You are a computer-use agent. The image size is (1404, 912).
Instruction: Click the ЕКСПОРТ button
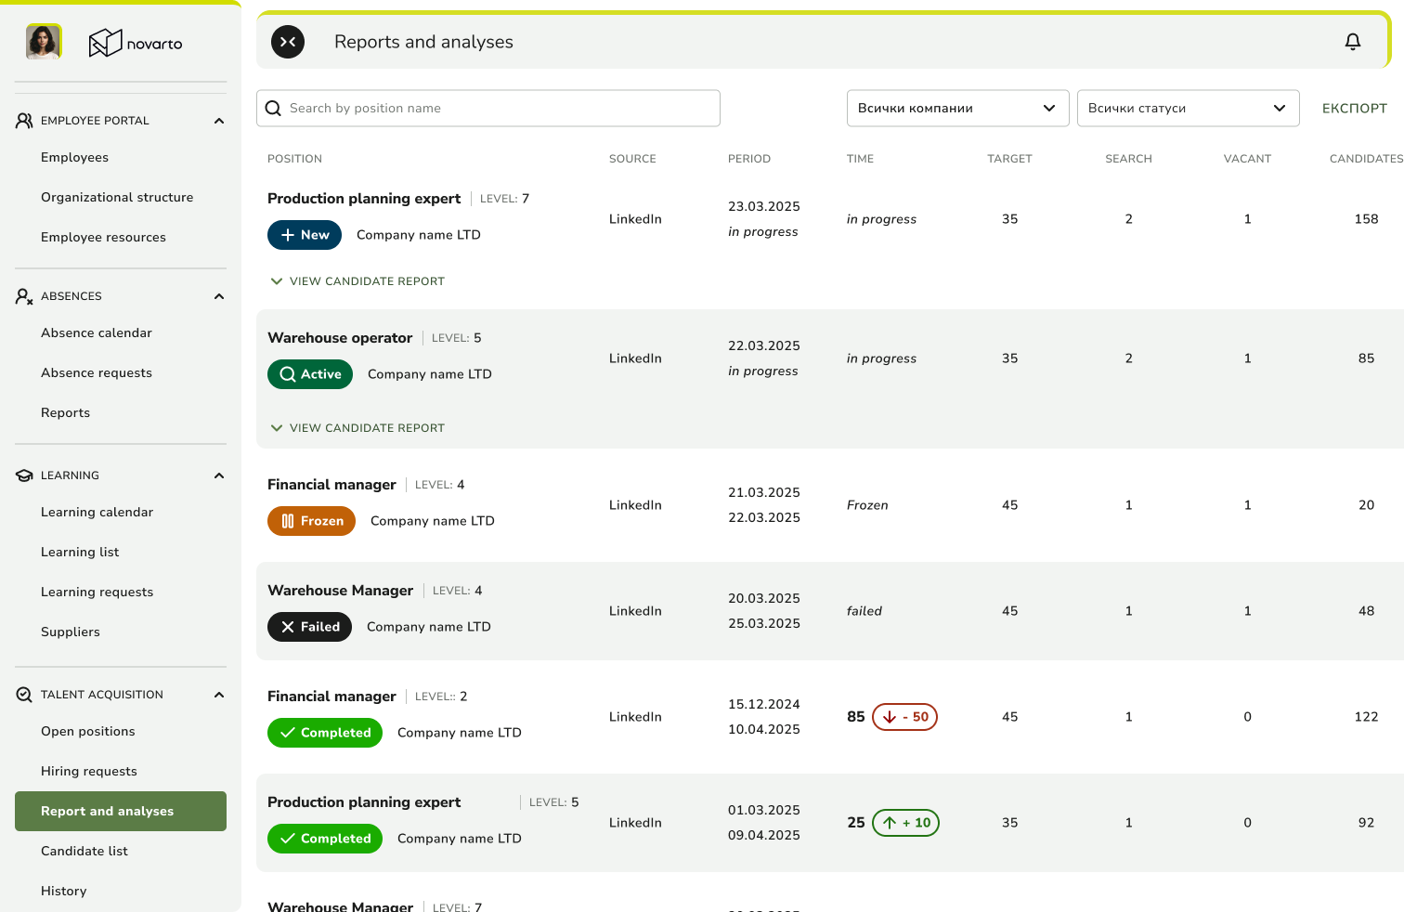point(1355,109)
